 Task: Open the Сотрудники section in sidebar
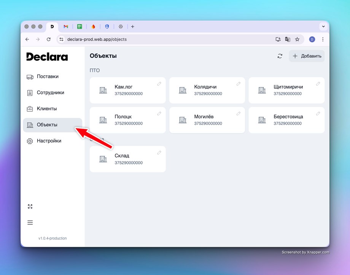coord(52,93)
